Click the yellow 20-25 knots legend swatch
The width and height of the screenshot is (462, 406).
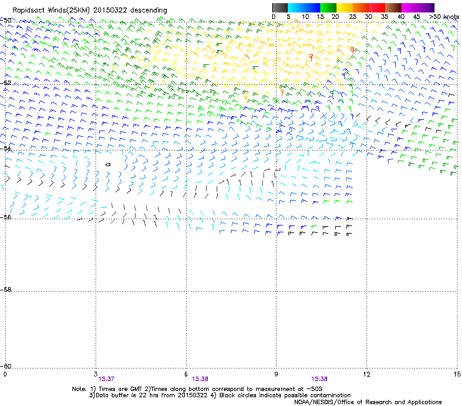[x=345, y=7]
